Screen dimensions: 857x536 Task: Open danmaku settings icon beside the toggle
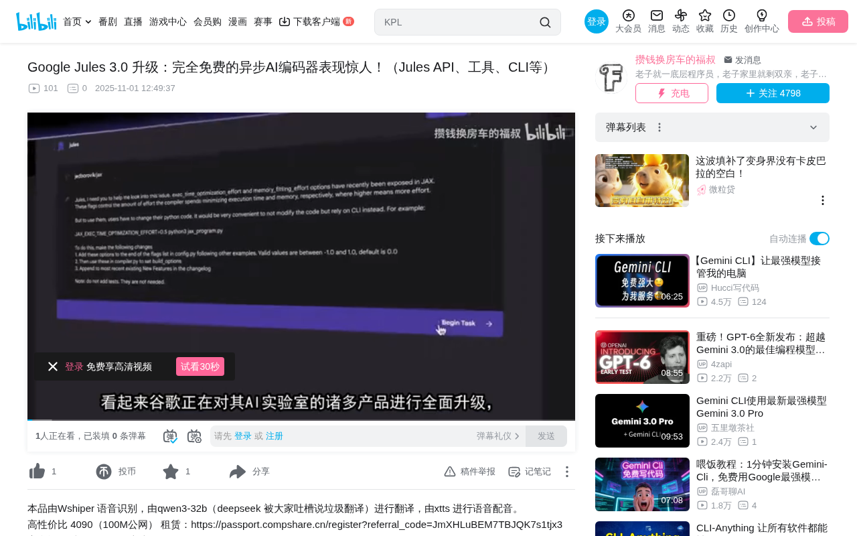[194, 436]
